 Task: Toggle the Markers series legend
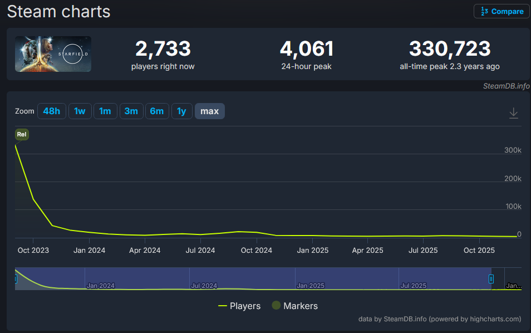[x=295, y=306]
